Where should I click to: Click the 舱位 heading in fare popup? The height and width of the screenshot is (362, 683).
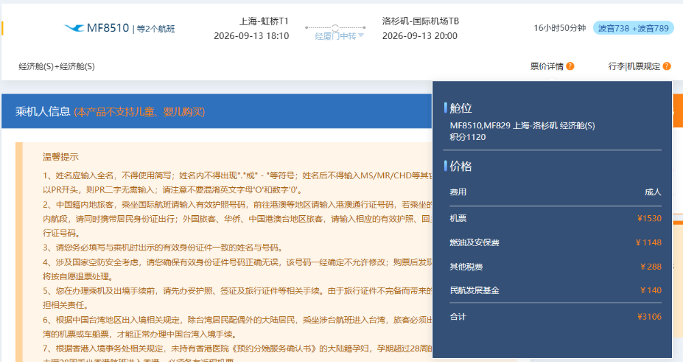pyautogui.click(x=461, y=108)
